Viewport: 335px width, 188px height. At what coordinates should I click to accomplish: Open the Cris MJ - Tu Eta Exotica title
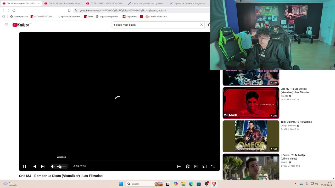point(295,91)
